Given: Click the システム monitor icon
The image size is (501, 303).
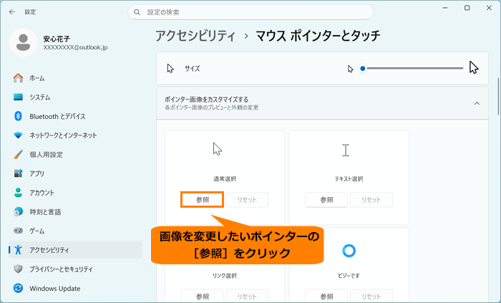Looking at the screenshot, I should 18,97.
